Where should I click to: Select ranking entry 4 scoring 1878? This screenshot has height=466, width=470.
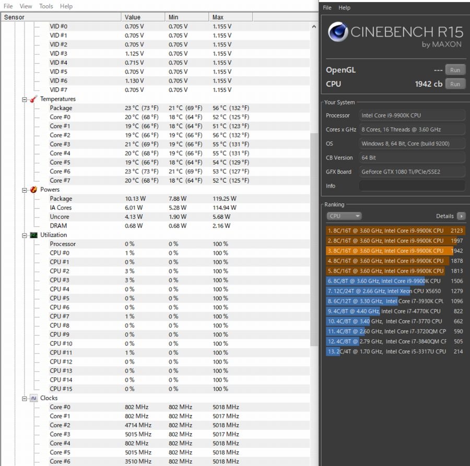[395, 261]
